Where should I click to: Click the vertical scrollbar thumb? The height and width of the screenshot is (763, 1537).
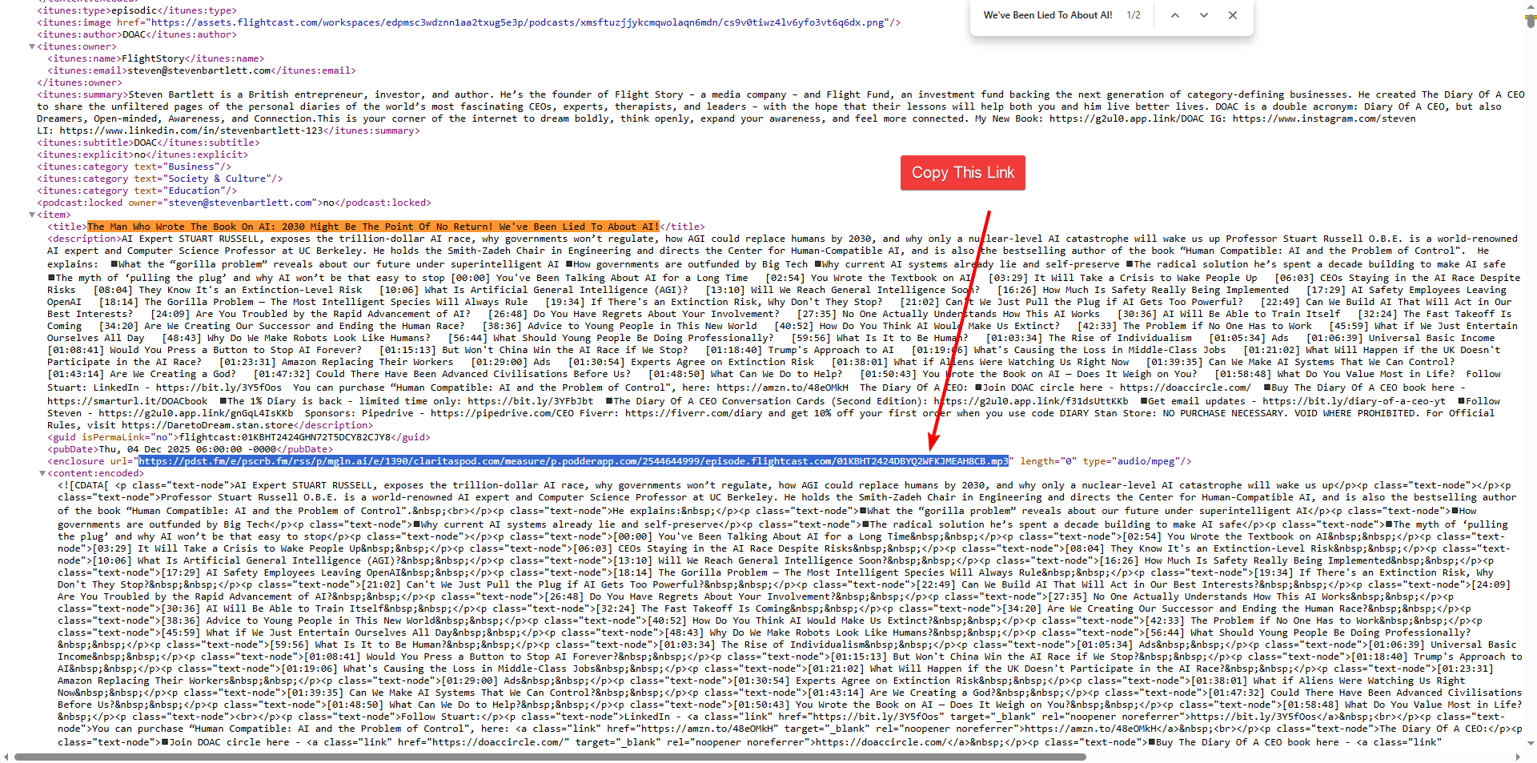point(1531,20)
